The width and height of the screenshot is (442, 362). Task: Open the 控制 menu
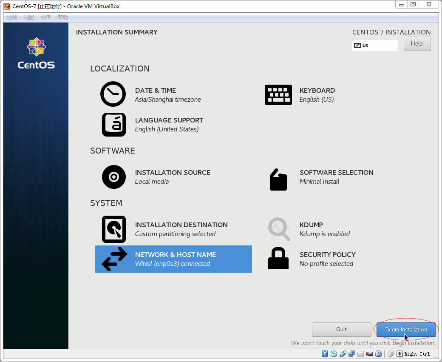[12, 17]
